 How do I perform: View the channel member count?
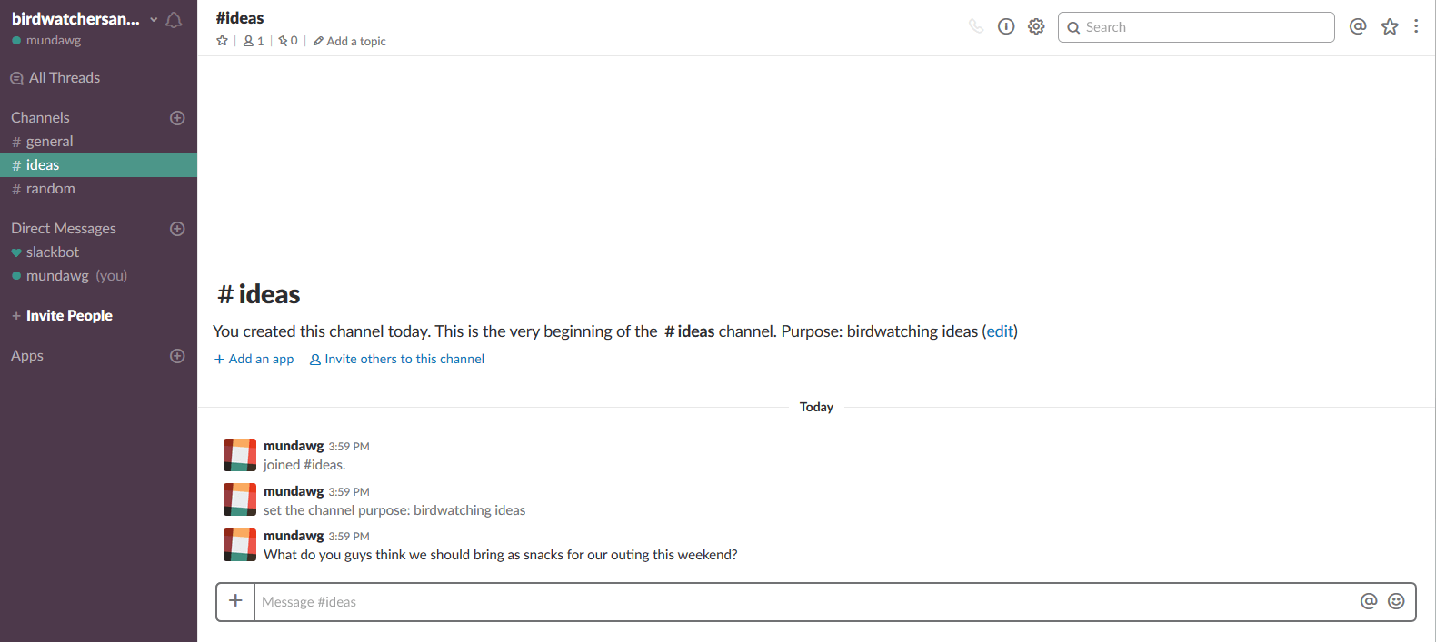pyautogui.click(x=254, y=41)
